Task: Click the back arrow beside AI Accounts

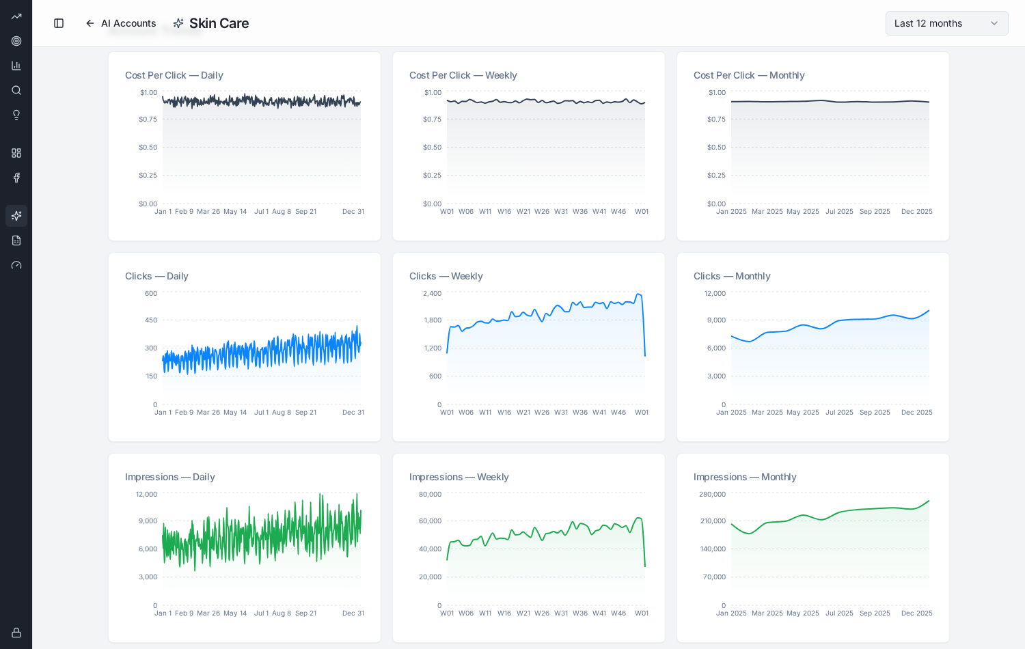Action: click(x=90, y=23)
